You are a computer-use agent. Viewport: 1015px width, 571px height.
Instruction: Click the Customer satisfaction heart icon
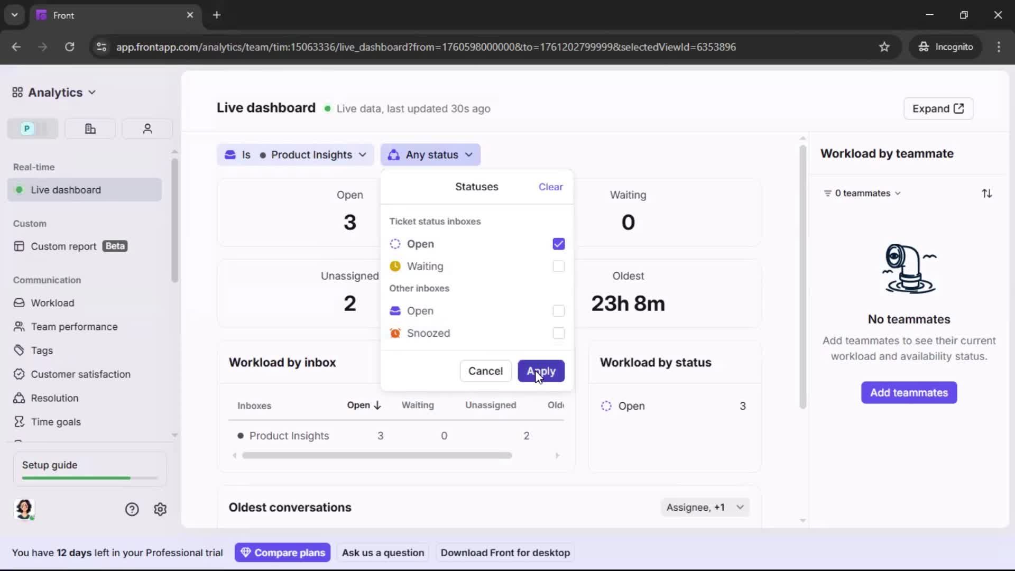(x=19, y=374)
